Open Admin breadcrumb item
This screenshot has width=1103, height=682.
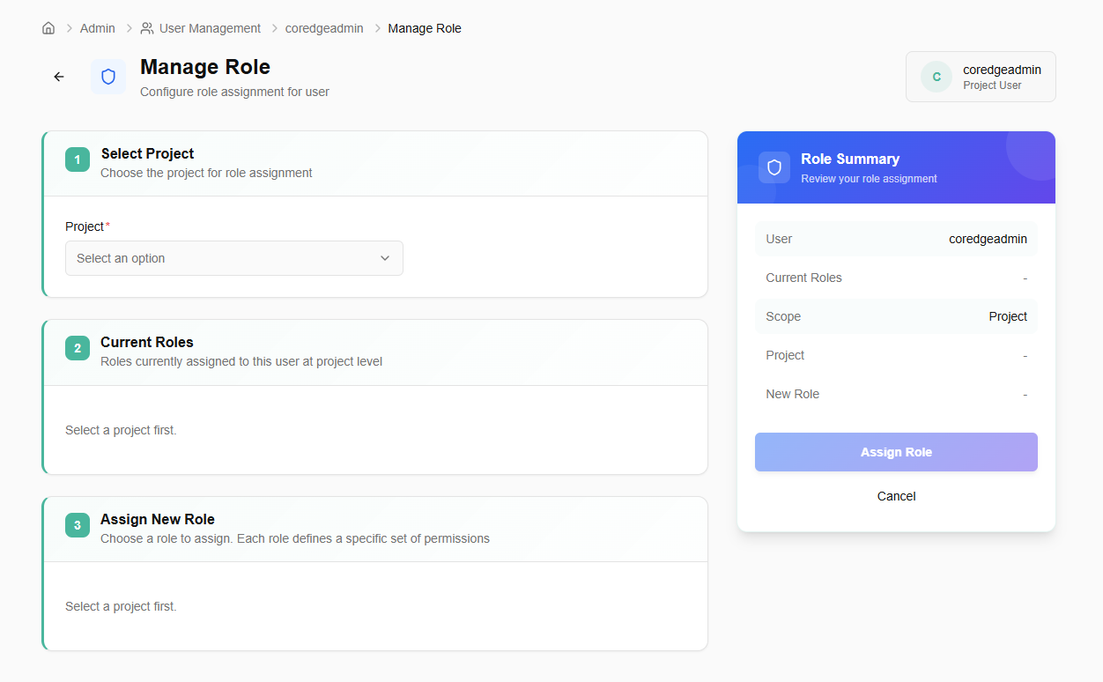[x=98, y=28]
